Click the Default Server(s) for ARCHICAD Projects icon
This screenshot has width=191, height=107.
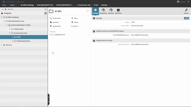(94, 31)
